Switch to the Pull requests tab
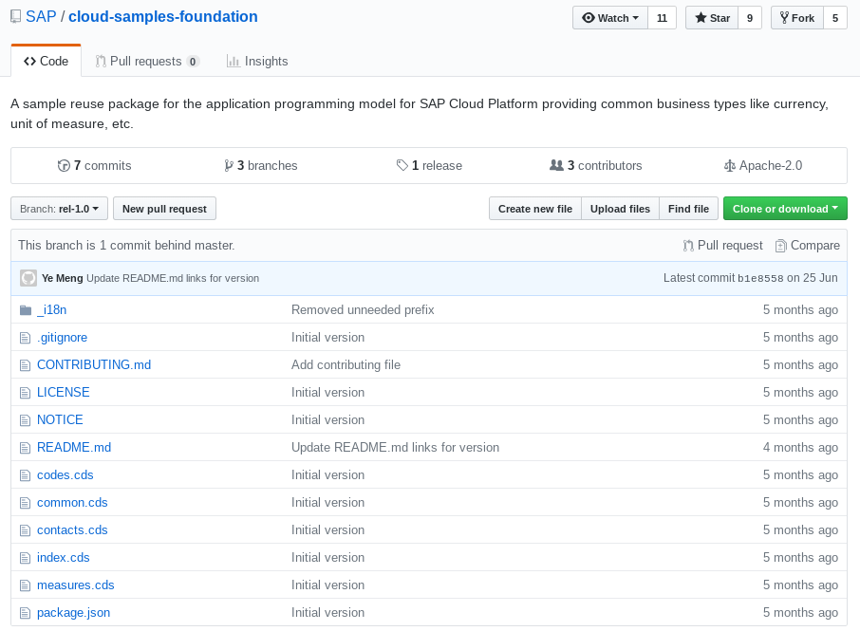The image size is (860, 631). pos(147,62)
